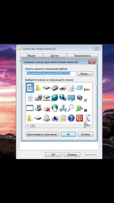Select the text document icon
This screenshot has width=114, height=203.
pos(30,98)
